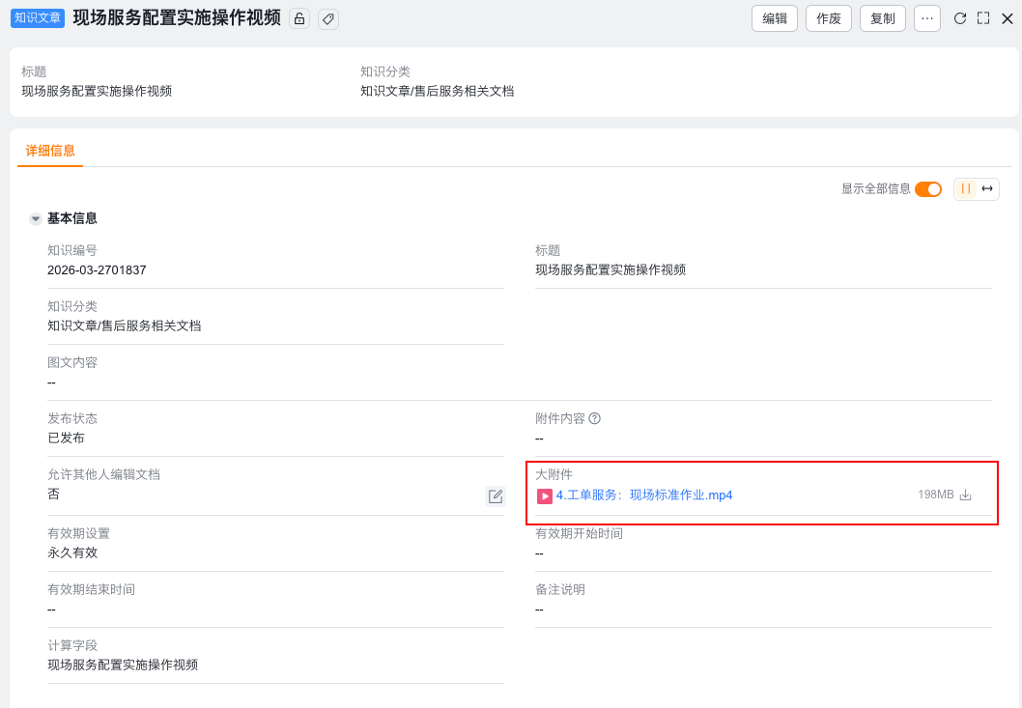The height and width of the screenshot is (708, 1022).
Task: Click the knowledge number 2026-03-2701837
Action: (97, 269)
